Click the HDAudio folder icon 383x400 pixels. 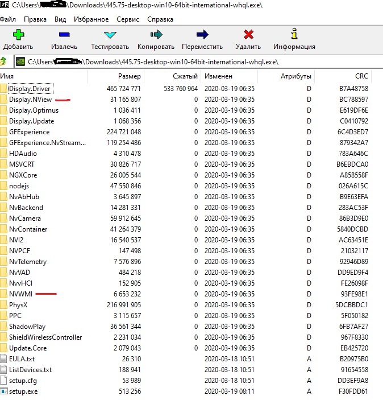click(3, 153)
